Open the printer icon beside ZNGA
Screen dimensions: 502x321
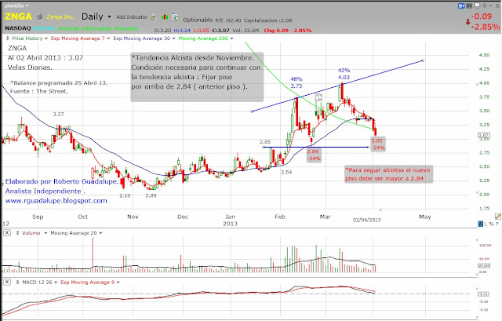(x=39, y=16)
